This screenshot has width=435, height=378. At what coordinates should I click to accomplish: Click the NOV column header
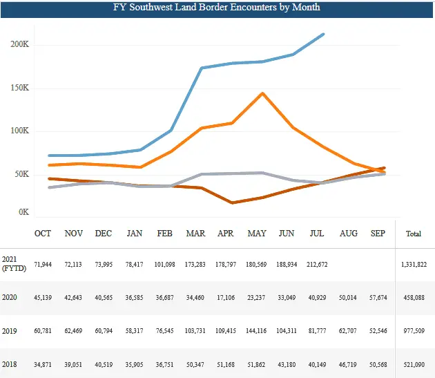pos(73,234)
